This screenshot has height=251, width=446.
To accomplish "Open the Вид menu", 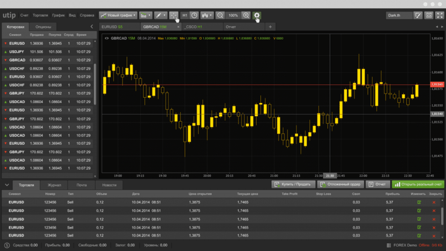I will coord(72,16).
